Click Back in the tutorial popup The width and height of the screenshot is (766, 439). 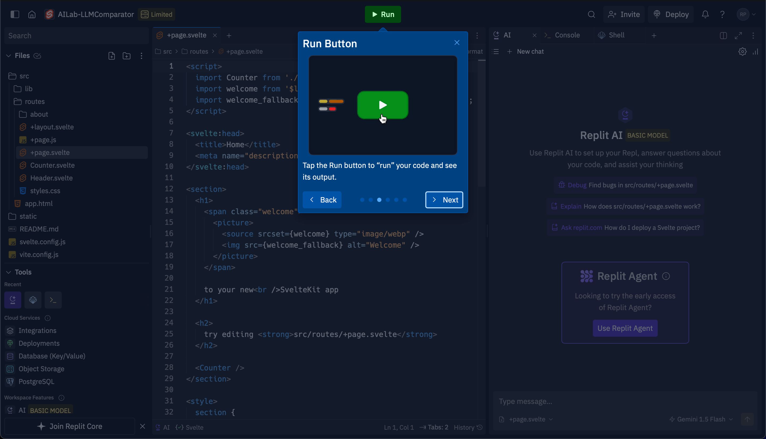[322, 200]
